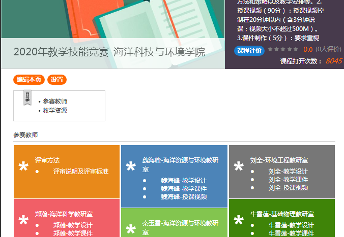
Task: Click the asterisk icon in 郑瀚 tile
Action: [23, 221]
